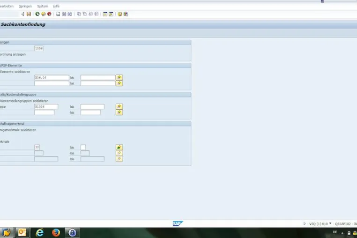Go to Previous Page icon
This screenshot has width=357, height=238.
[x=85, y=14]
